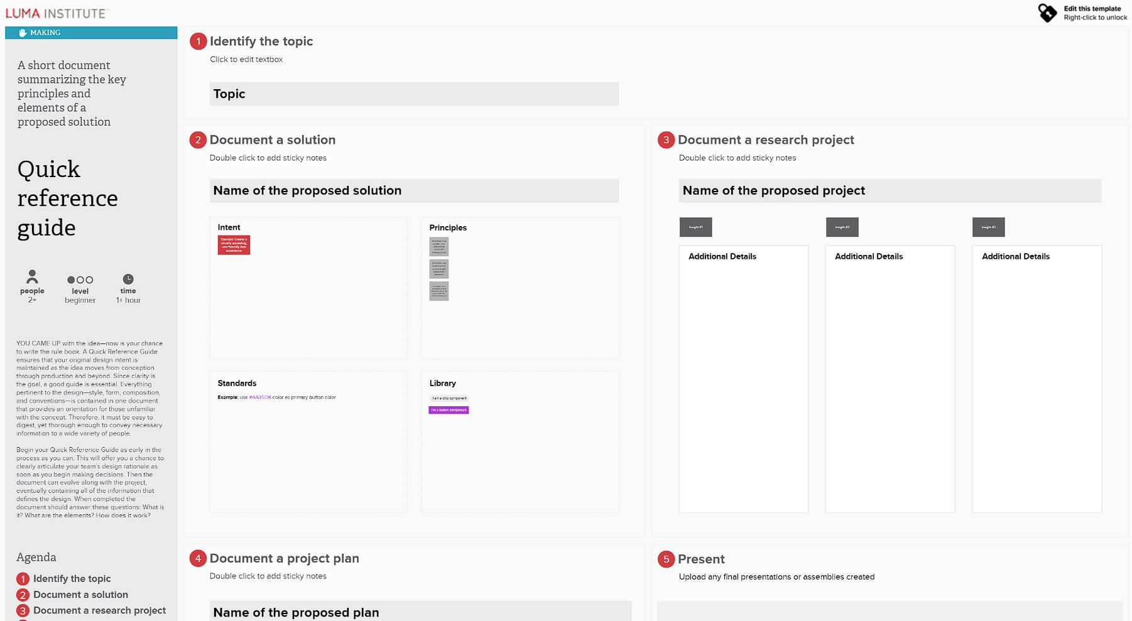Click the Quick reference guide title
This screenshot has height=621, width=1132.
(67, 198)
